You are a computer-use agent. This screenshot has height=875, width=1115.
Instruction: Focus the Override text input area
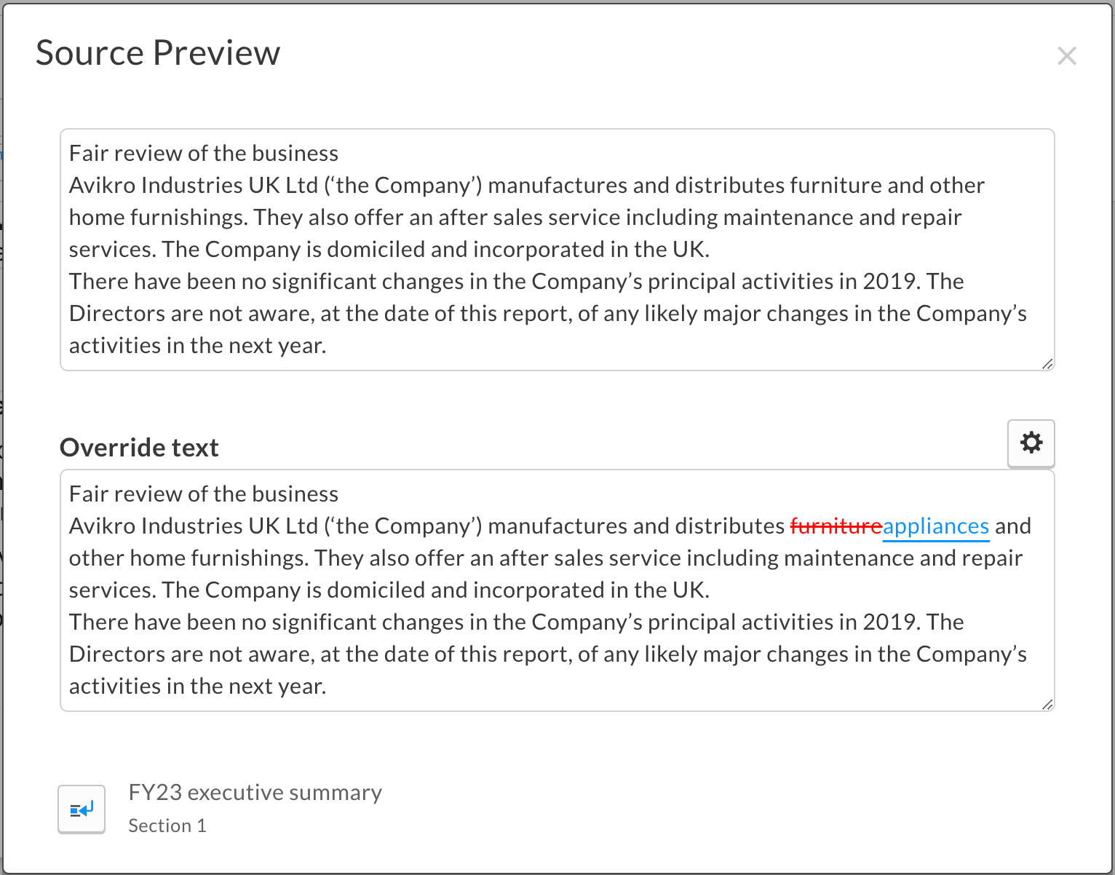coord(557,590)
